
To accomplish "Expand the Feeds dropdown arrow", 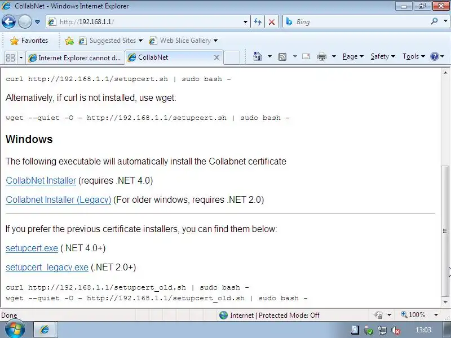I will pos(295,56).
